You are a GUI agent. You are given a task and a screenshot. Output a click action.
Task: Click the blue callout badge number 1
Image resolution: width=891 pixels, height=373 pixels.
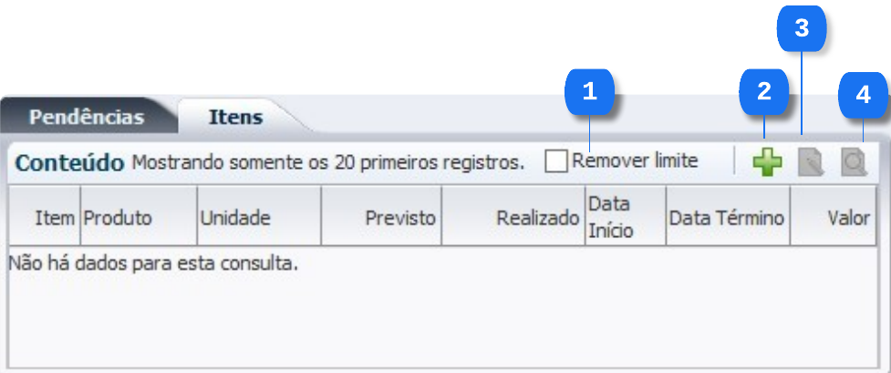click(x=590, y=92)
